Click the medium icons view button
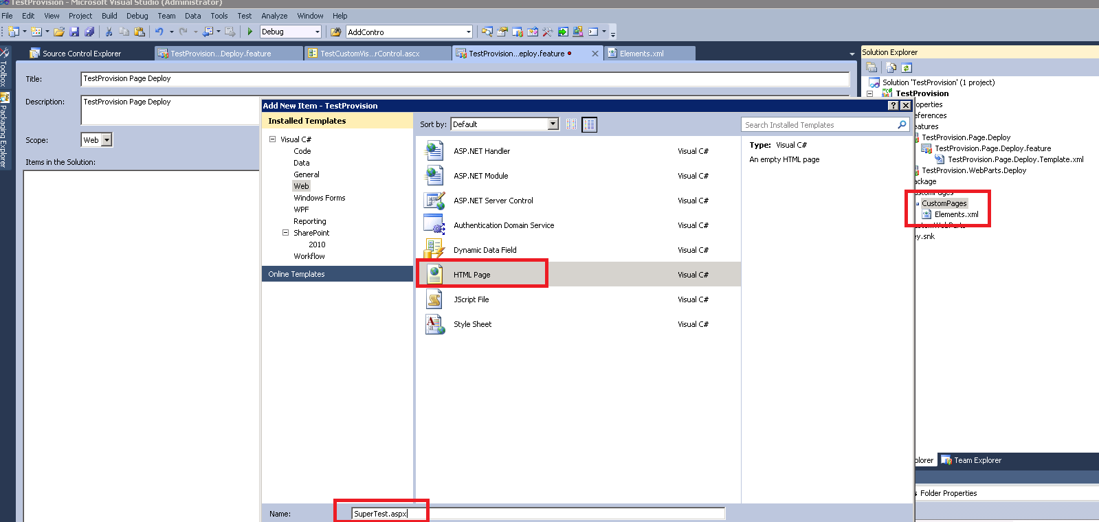 (x=590, y=124)
